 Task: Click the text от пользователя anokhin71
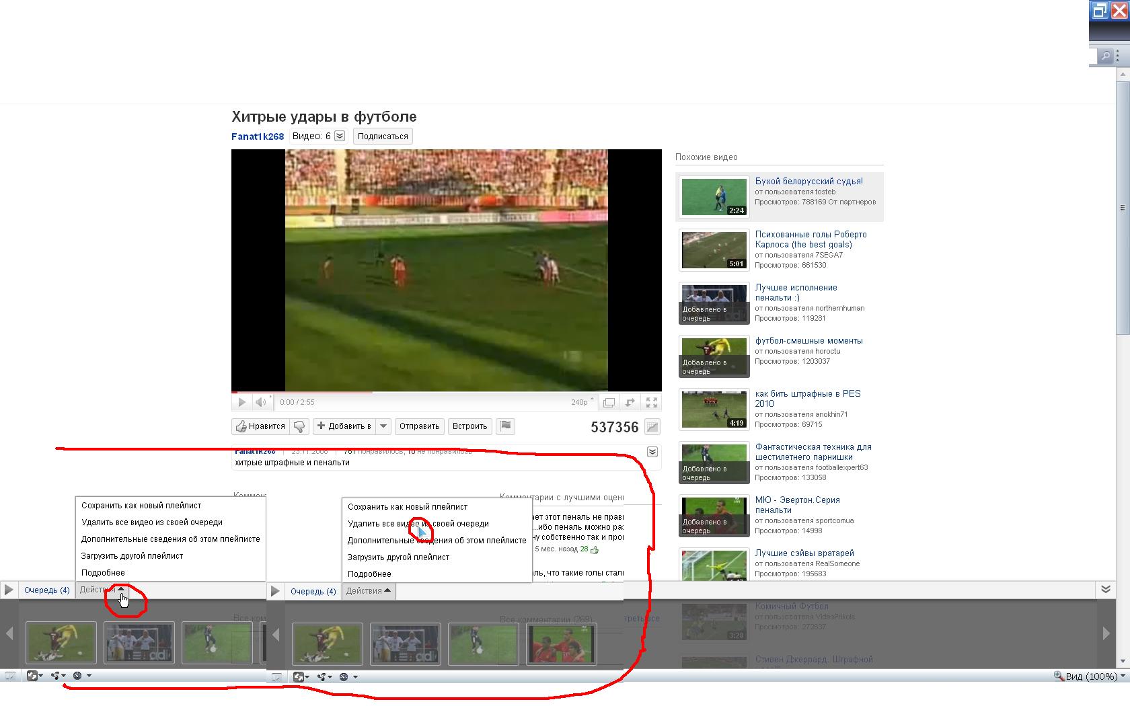(801, 415)
